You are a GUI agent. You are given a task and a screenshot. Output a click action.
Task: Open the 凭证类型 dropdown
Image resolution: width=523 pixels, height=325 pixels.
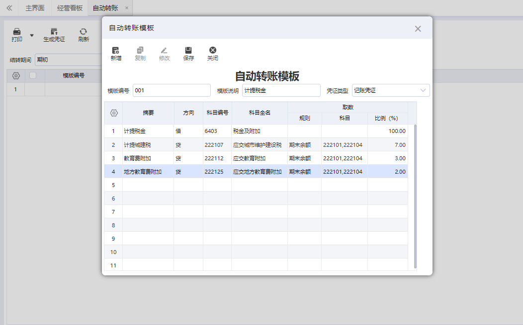(423, 90)
